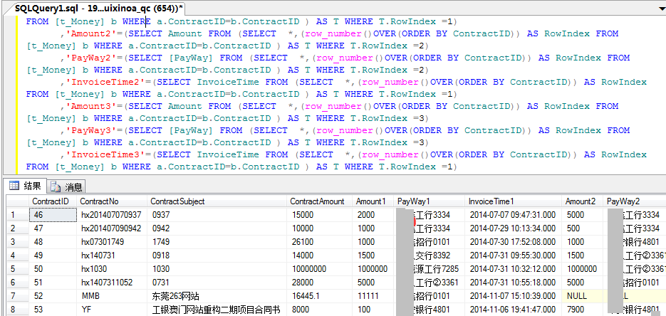Switch to the 消息 messages tab

click(x=67, y=186)
